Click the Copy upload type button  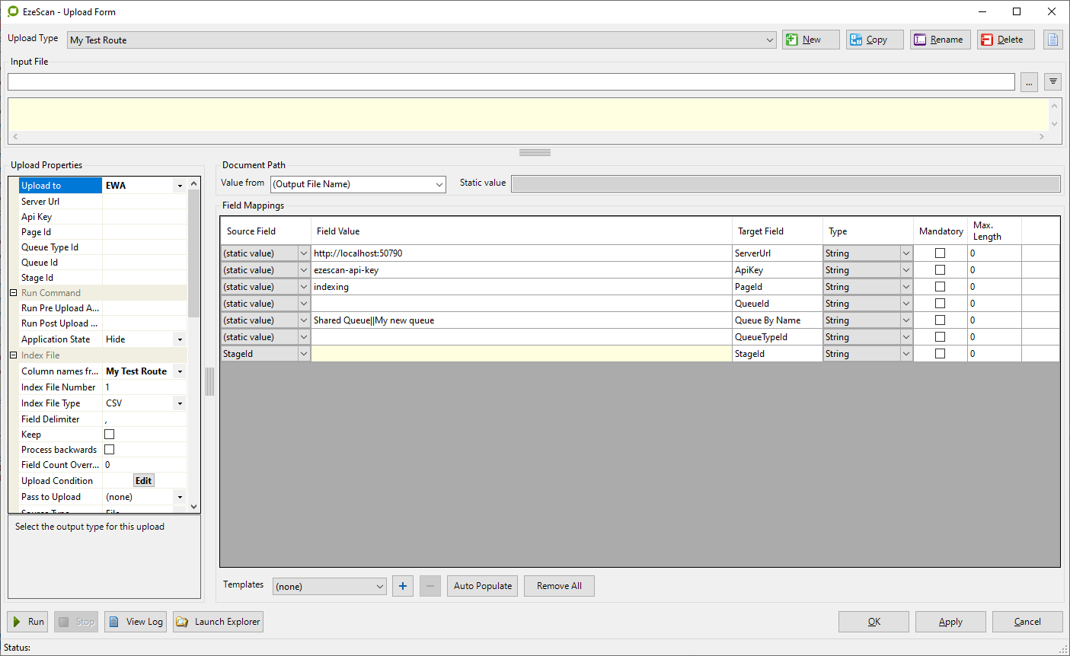pos(874,40)
